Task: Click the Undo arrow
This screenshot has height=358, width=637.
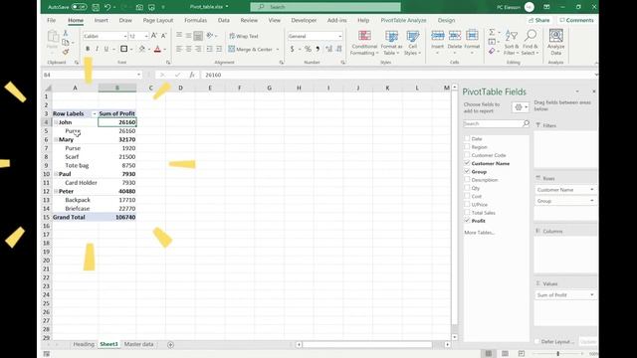Action: point(107,7)
